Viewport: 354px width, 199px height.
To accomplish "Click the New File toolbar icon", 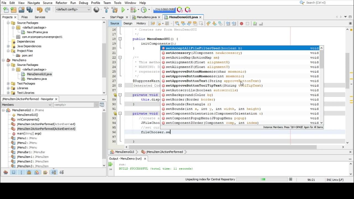I will [6, 10].
